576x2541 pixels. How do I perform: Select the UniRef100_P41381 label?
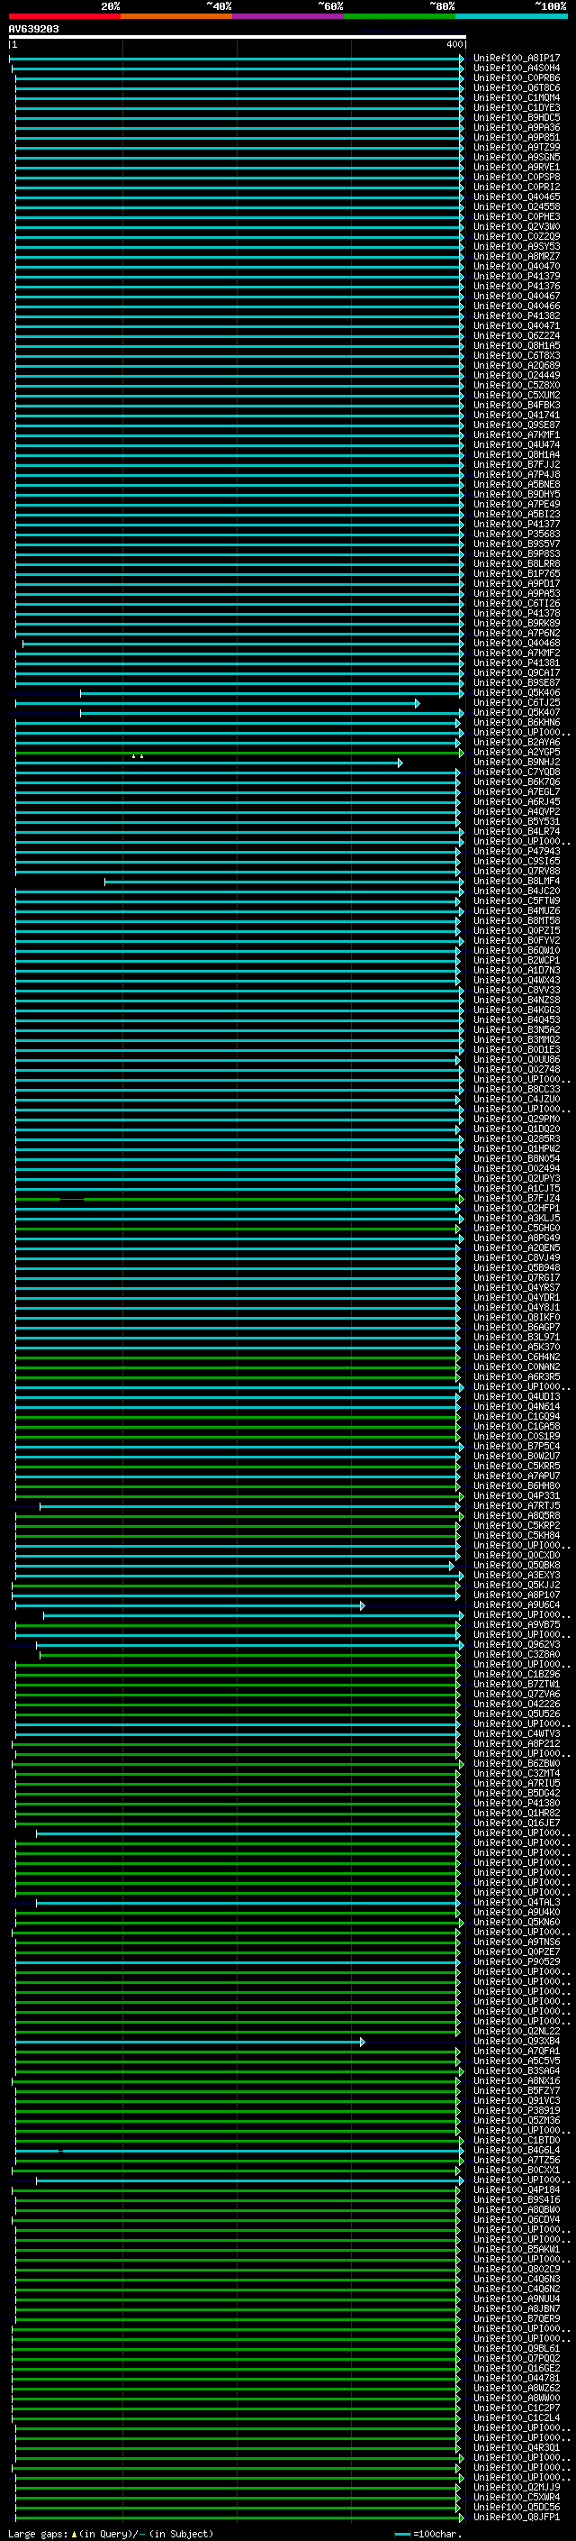tap(517, 663)
